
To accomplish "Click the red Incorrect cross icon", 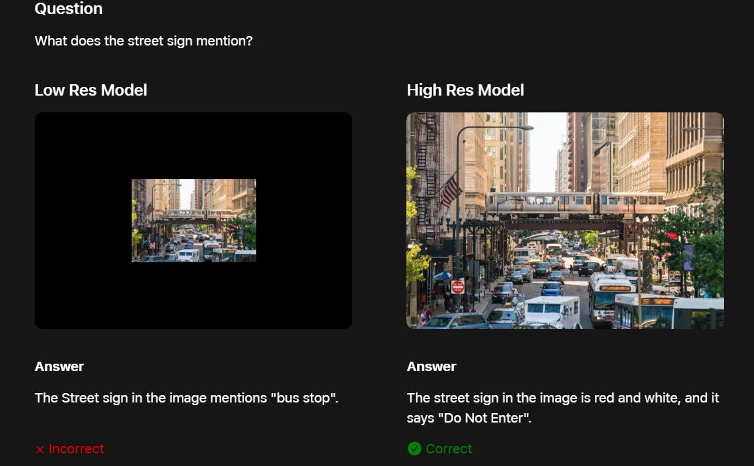I will [40, 450].
